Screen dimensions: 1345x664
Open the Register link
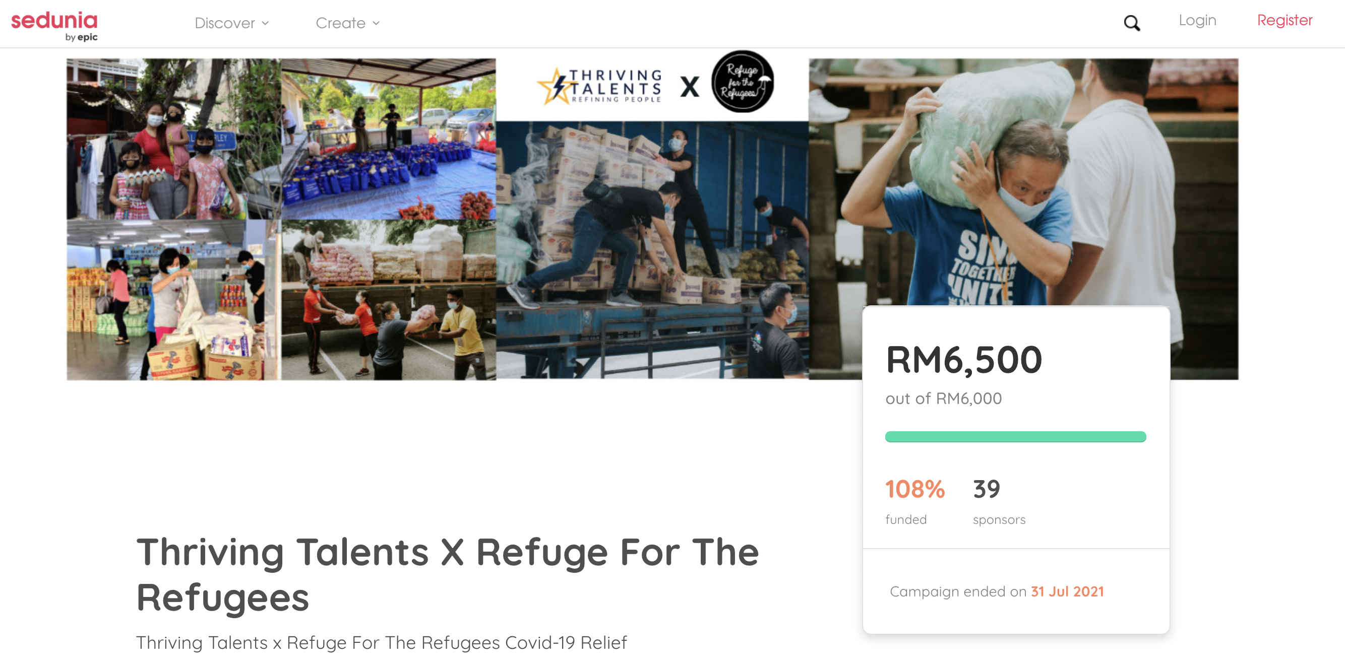tap(1285, 20)
